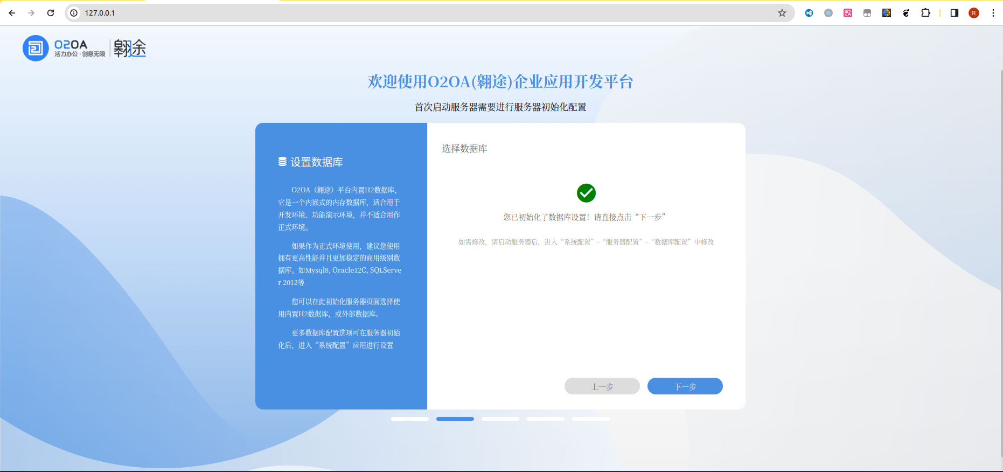Click the 翱途 brand logo
Image resolution: width=1003 pixels, height=472 pixels.
pos(130,48)
